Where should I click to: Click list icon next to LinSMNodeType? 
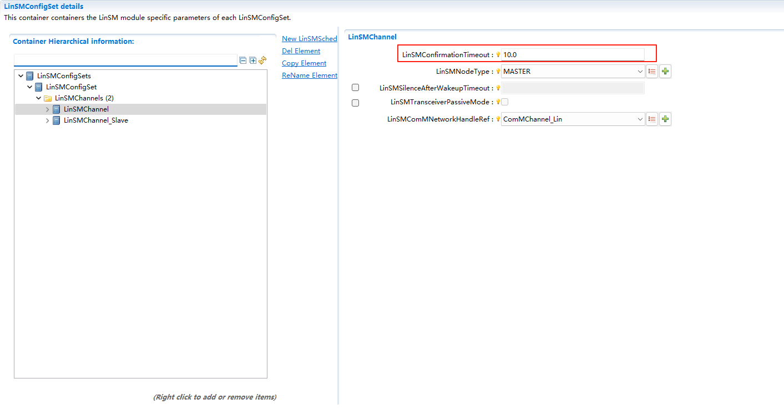[x=652, y=72]
